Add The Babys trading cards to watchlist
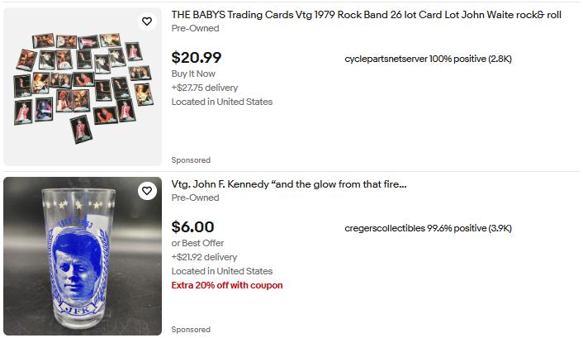Image resolution: width=583 pixels, height=338 pixels. tap(147, 21)
